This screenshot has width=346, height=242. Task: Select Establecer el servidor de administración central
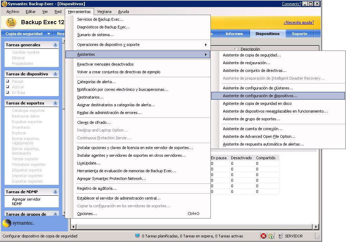click(138, 198)
